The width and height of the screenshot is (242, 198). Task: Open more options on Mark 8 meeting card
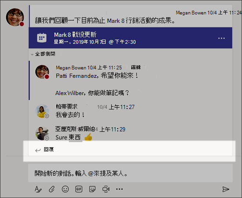point(222,38)
